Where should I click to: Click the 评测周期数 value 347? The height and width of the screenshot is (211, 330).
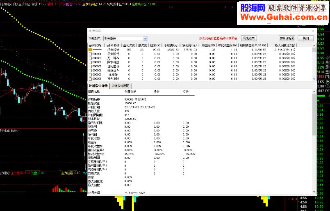(x=127, y=115)
